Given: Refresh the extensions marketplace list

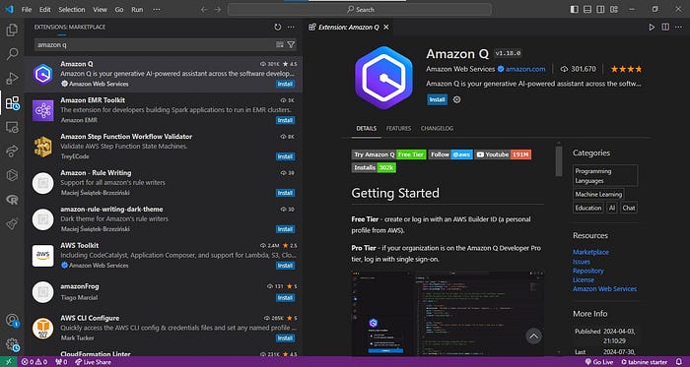Looking at the screenshot, I should point(278,28).
